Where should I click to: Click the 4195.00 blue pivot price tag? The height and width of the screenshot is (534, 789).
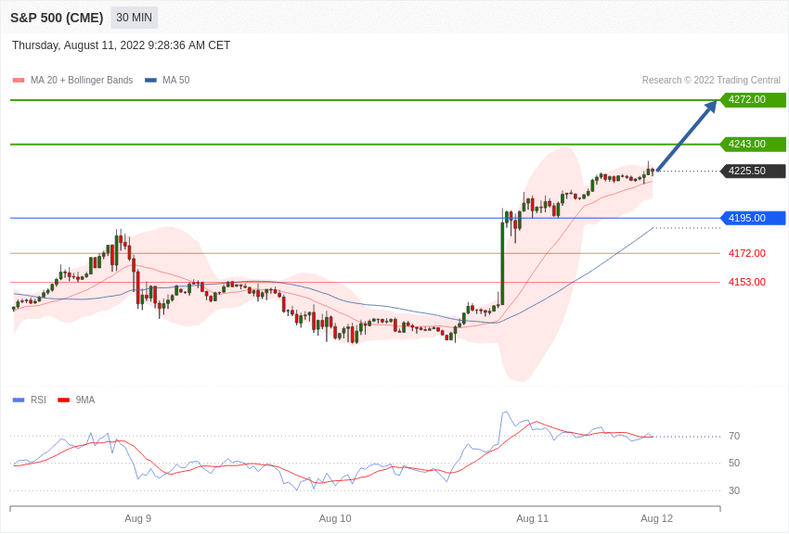click(x=754, y=218)
